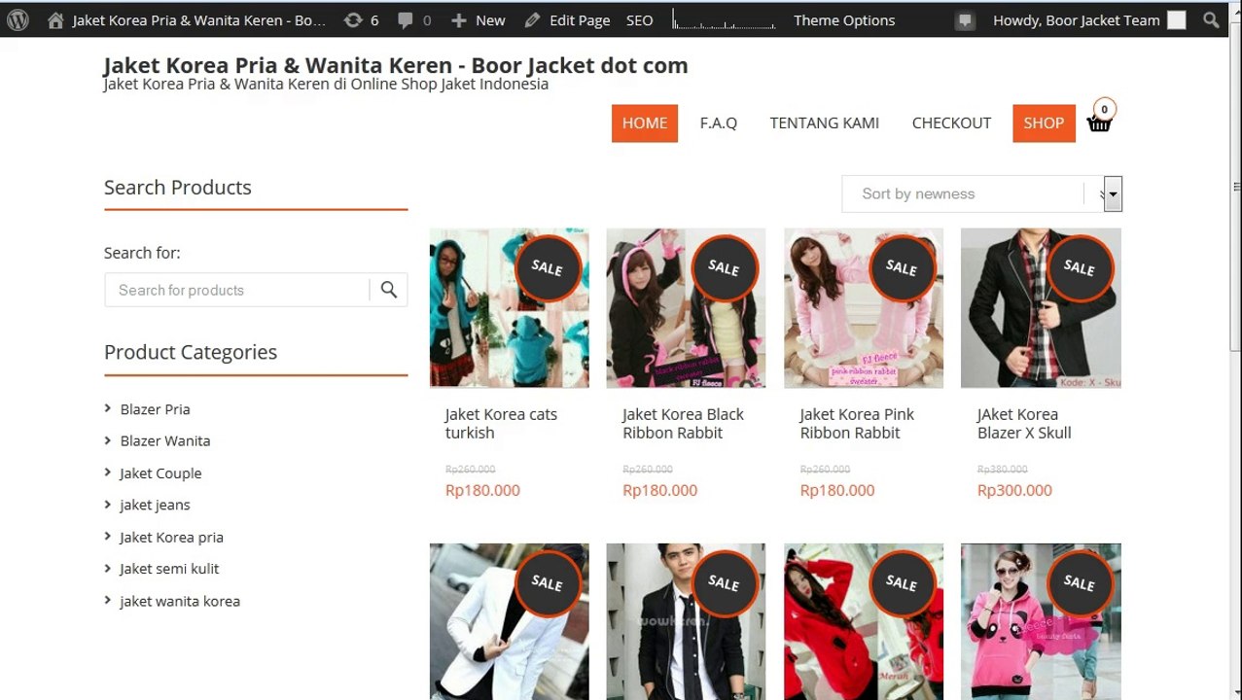Click SALE badge on Black Ribbon Rabbit
This screenshot has height=700, width=1242.
[725, 267]
